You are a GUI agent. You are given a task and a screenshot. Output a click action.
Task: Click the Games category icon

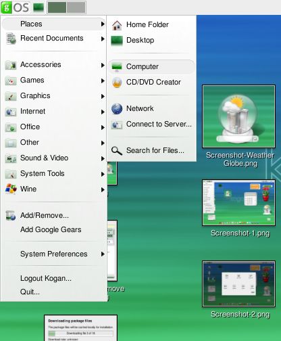(11, 81)
